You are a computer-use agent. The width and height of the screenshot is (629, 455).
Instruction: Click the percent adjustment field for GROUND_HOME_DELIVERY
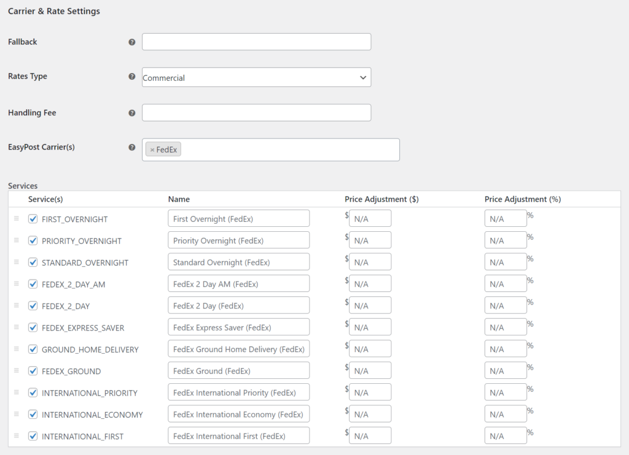(x=505, y=349)
